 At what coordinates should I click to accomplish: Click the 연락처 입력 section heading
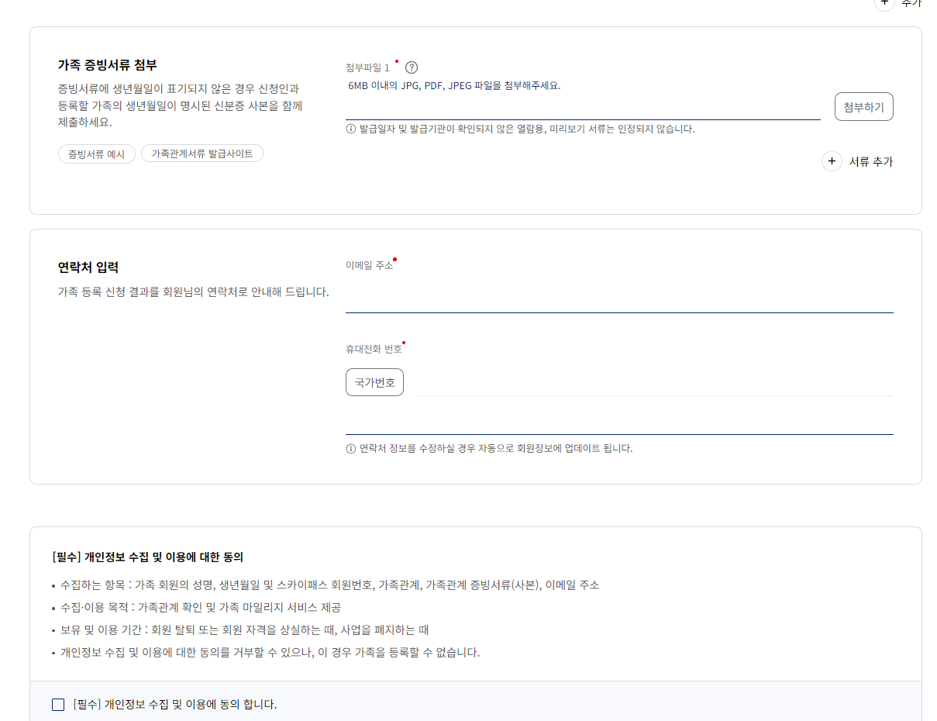coord(88,267)
